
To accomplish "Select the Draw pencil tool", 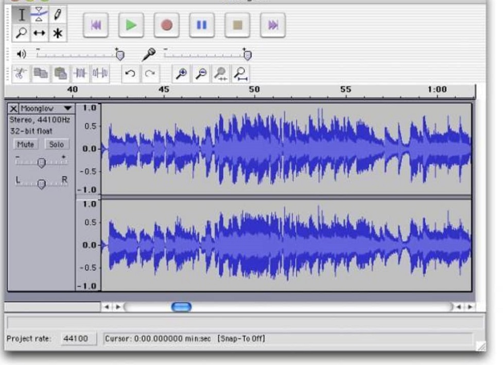I will click(58, 15).
